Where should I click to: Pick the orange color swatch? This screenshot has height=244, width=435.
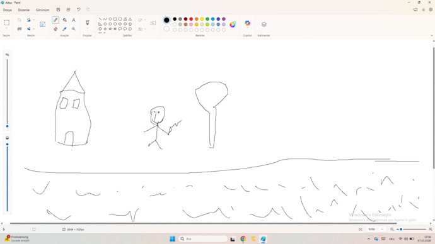(197, 19)
